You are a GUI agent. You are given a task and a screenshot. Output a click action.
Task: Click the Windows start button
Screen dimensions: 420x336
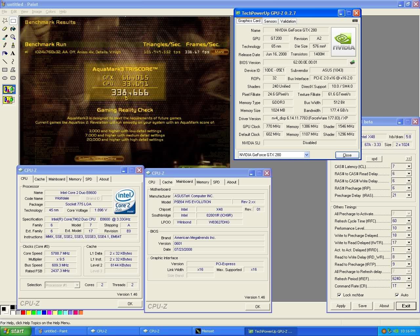16,331
